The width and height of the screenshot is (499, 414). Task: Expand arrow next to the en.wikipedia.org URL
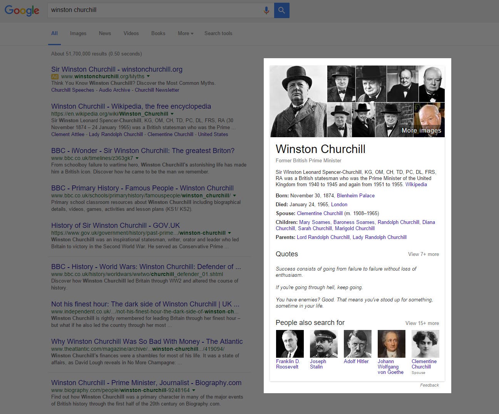[172, 114]
